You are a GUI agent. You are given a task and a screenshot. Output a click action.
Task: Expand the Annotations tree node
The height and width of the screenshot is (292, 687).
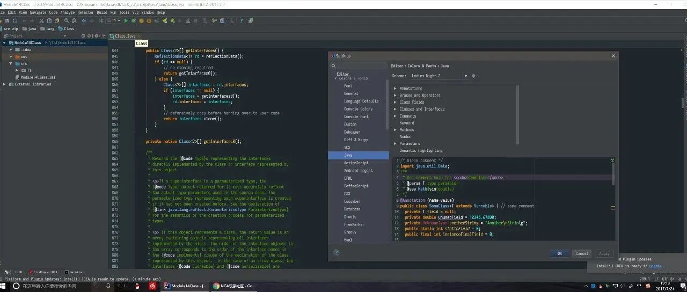click(x=395, y=88)
